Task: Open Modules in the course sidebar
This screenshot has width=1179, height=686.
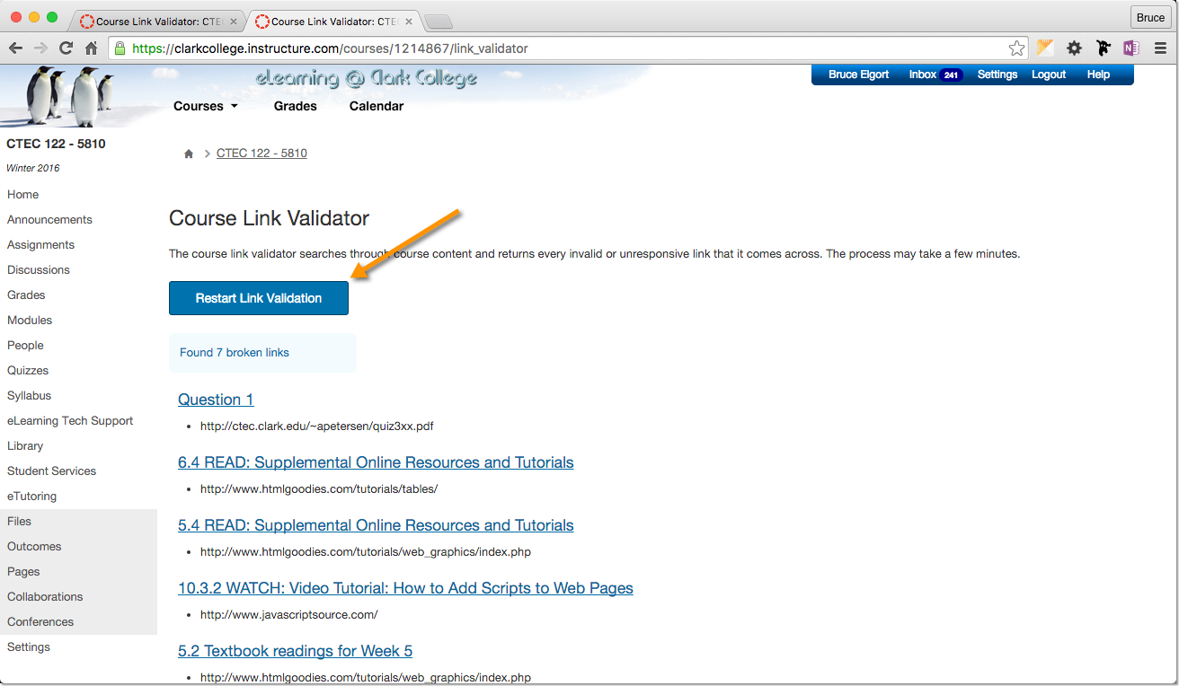Action: point(30,320)
